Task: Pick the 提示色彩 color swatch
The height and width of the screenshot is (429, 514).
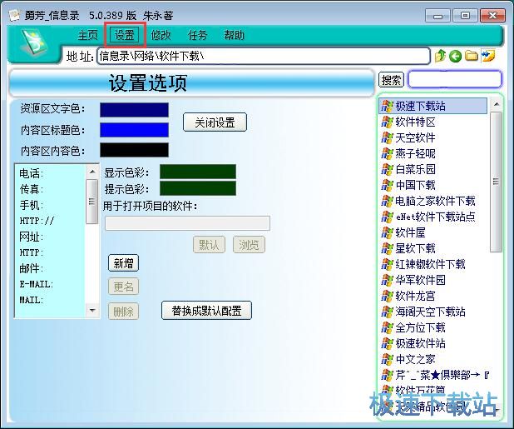Action: click(x=198, y=188)
